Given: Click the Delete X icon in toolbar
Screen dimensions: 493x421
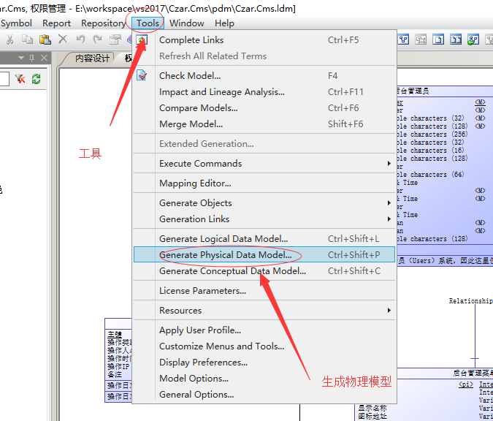Looking at the screenshot, I should coord(63,39).
